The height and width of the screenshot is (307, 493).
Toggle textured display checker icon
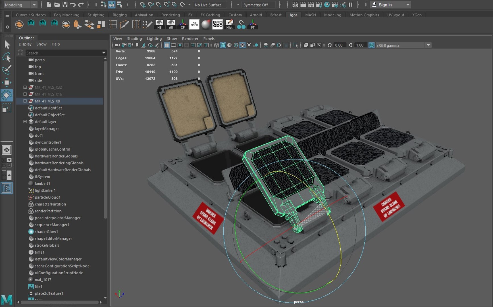coord(242,45)
